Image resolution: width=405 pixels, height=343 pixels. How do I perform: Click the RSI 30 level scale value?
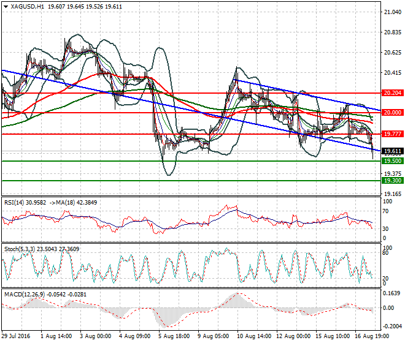385,228
